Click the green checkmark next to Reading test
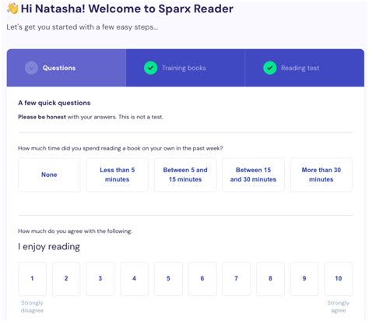369x321 pixels. 270,68
